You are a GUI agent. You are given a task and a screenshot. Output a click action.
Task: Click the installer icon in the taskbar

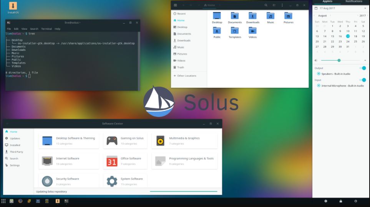click(x=58, y=201)
